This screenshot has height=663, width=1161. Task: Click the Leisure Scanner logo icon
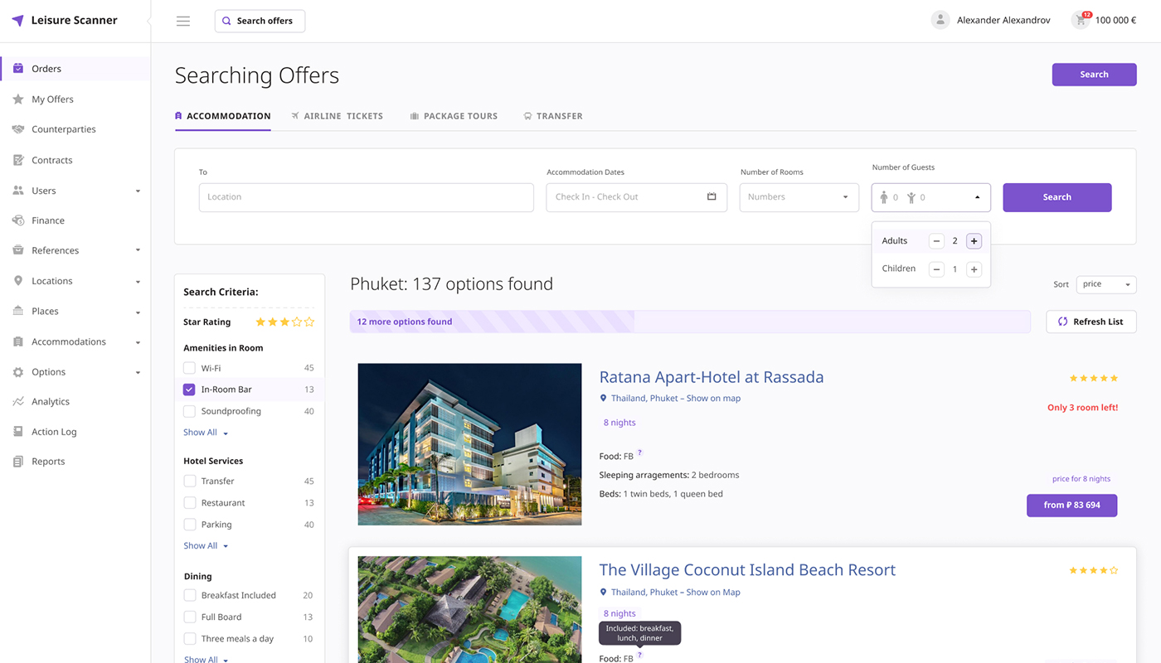[17, 21]
